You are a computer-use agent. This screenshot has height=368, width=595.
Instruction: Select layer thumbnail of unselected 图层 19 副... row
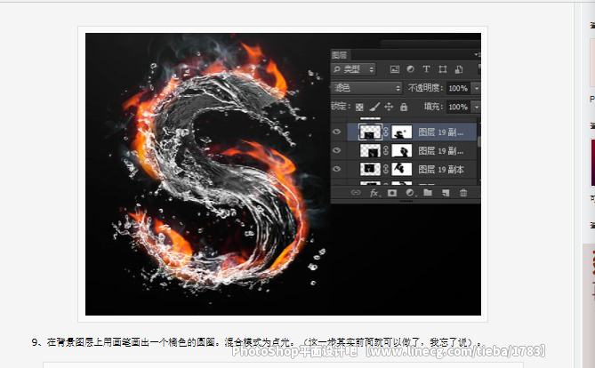tap(370, 150)
